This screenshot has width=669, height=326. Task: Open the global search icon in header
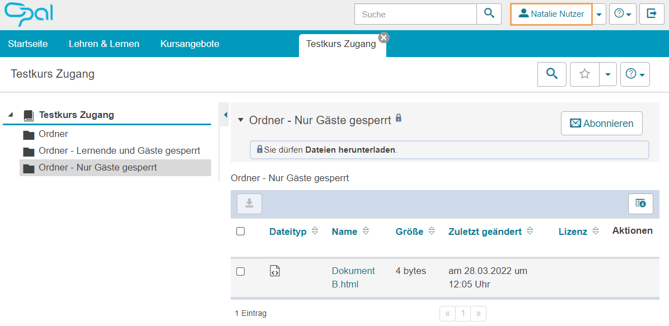coord(489,13)
